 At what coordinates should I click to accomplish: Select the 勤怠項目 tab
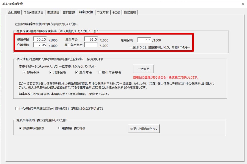(53, 12)
